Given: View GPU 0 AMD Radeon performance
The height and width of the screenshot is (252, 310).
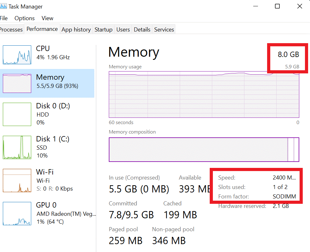Looking at the screenshot, I should pos(17,214).
